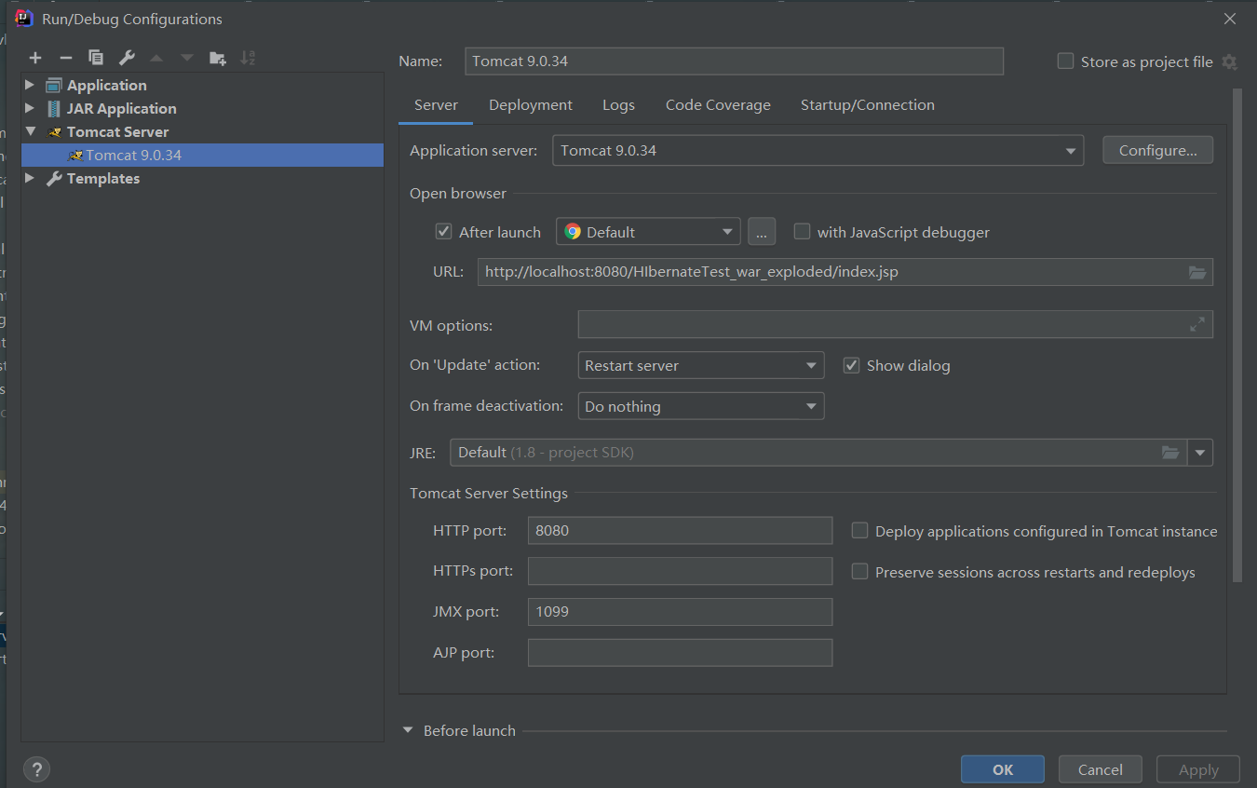Screen dimensions: 1257x788
Task: Click the Cancel button
Action: [1101, 769]
